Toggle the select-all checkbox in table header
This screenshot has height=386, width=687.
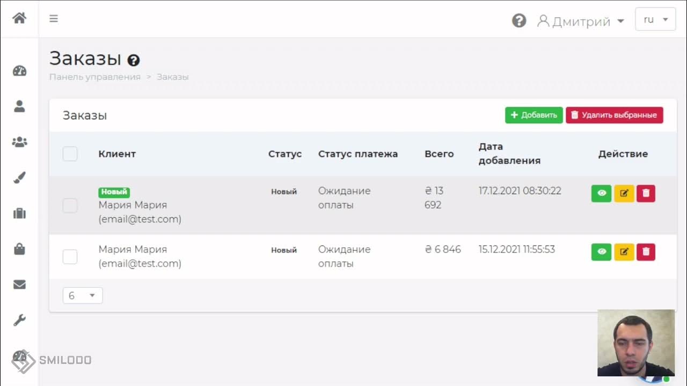(x=70, y=154)
